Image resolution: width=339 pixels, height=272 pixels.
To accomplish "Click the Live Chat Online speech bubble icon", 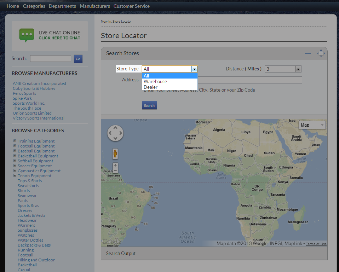I will pos(27,35).
